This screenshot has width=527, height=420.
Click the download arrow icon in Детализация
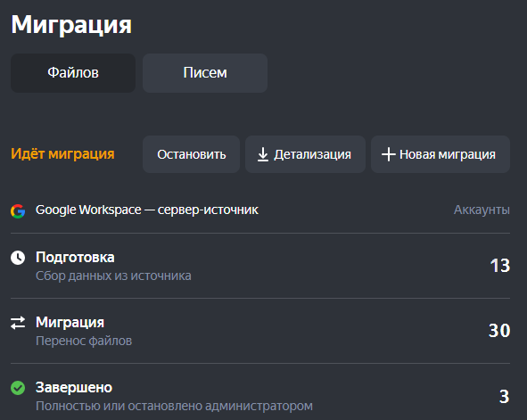click(263, 154)
